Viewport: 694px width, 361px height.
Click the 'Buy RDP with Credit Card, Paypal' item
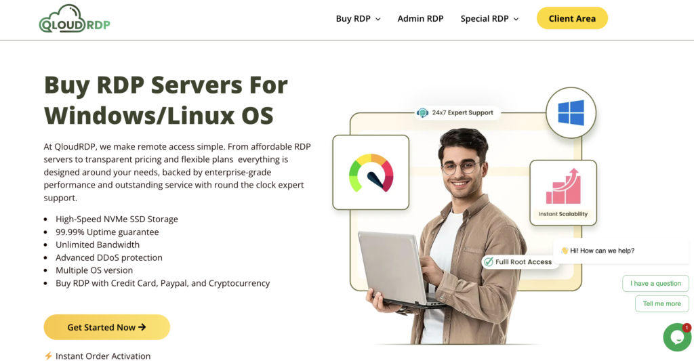[x=163, y=283]
